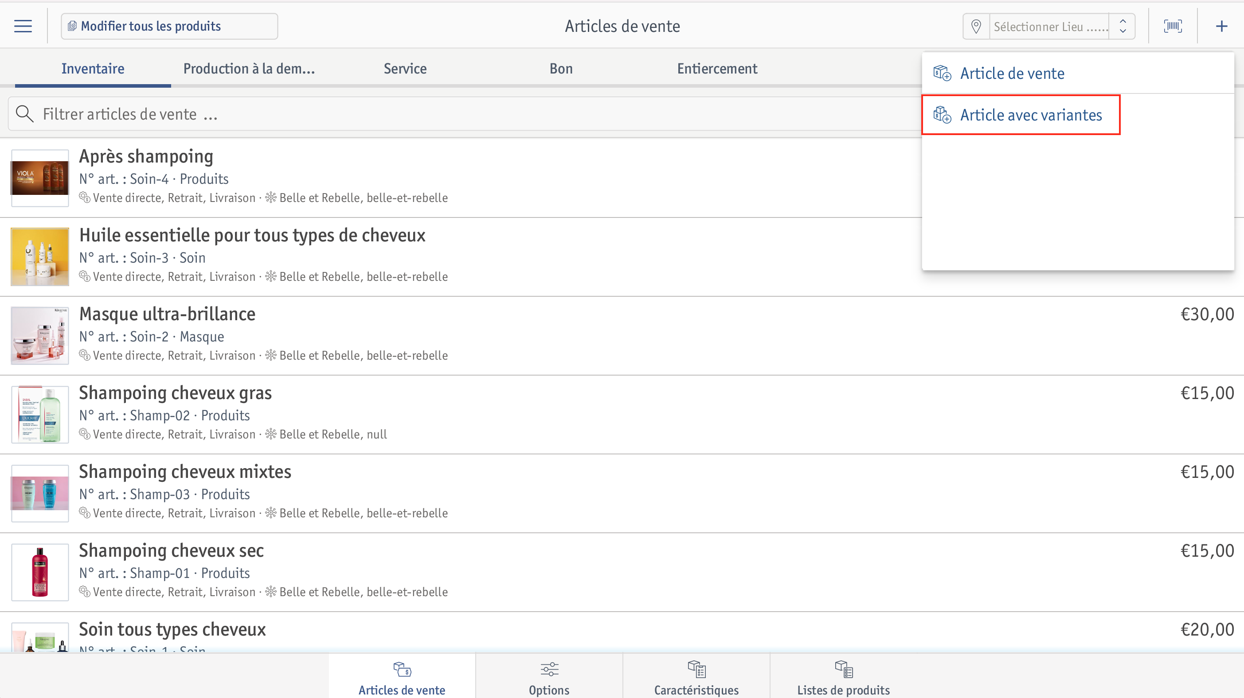Screen dimensions: 1244x698
Task: Click sales channel icon under Masque ultra-brillance
Action: tap(85, 355)
